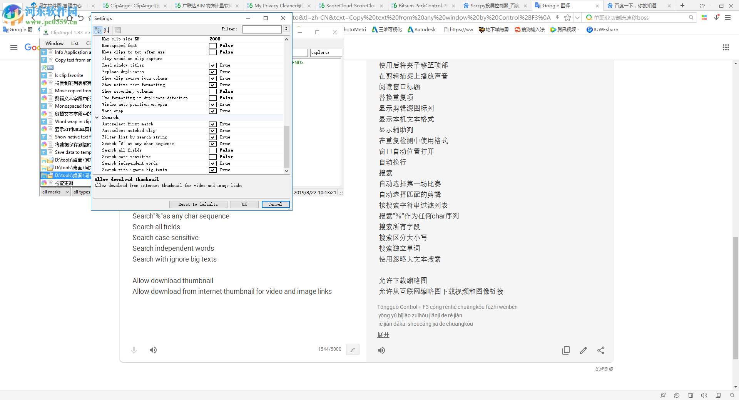The width and height of the screenshot is (739, 400).
Task: Enable Show secondary columns setting
Action: pos(213,91)
